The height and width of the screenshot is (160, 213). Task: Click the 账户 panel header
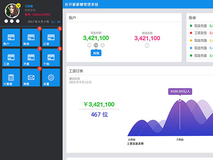point(73,18)
